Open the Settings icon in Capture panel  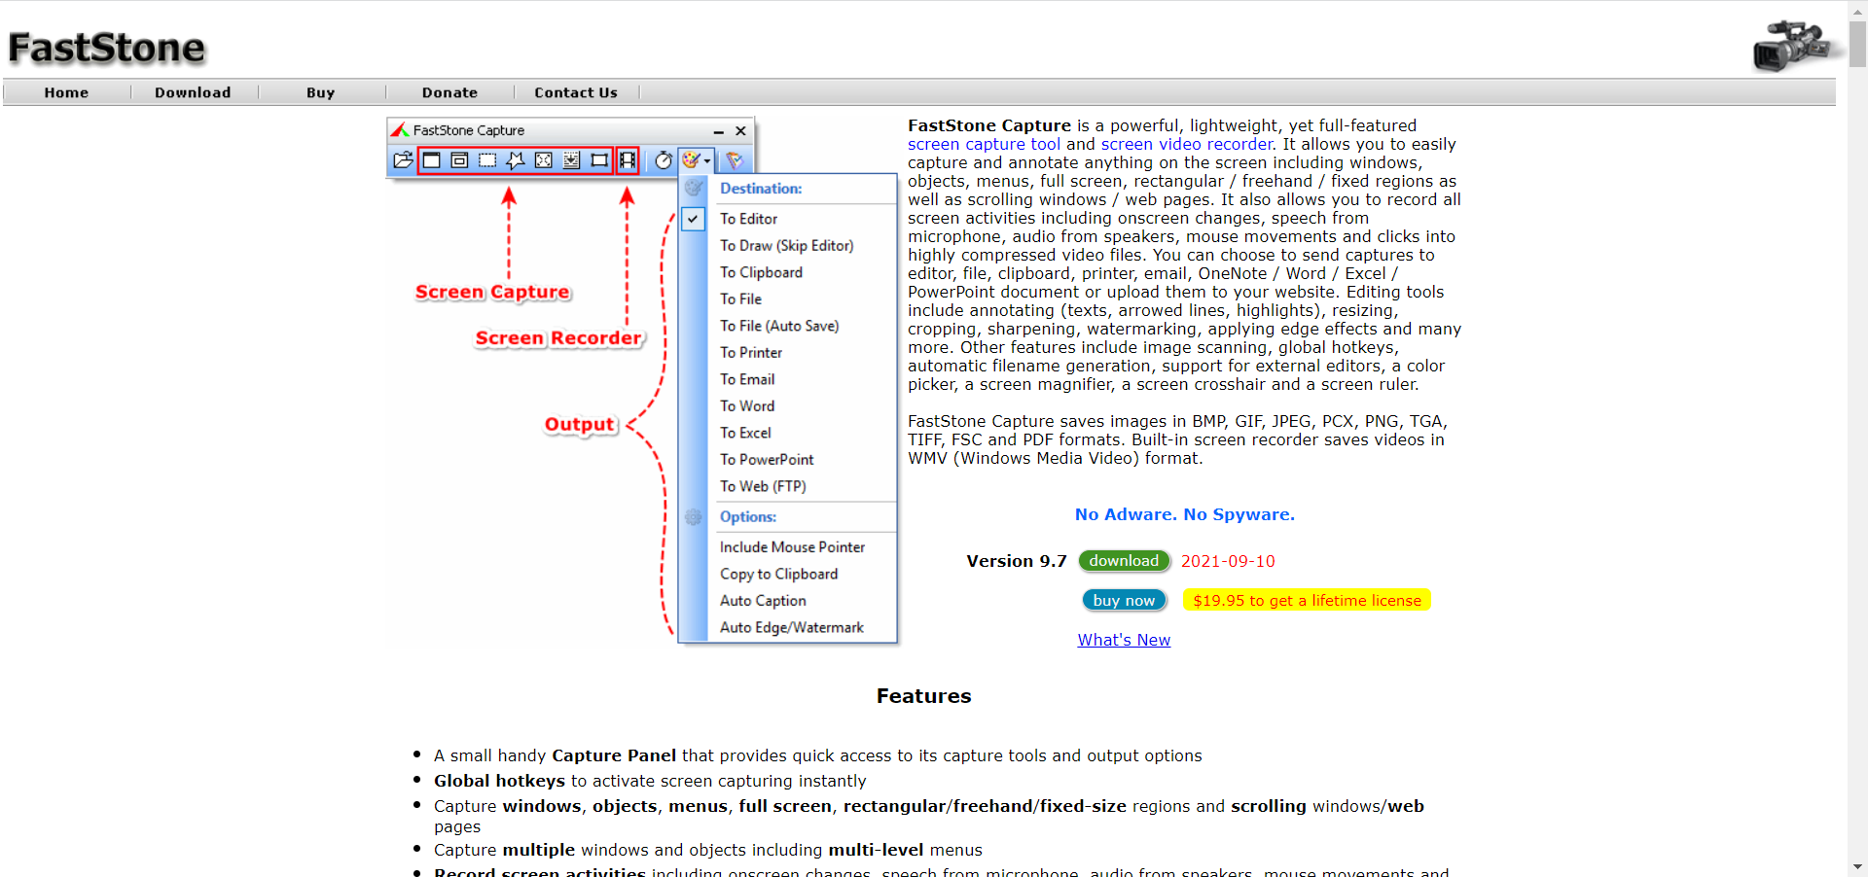click(x=735, y=160)
